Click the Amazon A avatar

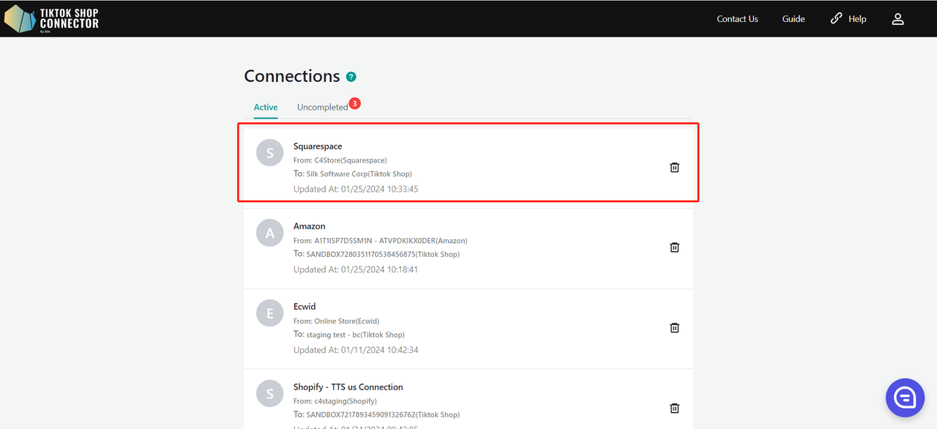(270, 234)
